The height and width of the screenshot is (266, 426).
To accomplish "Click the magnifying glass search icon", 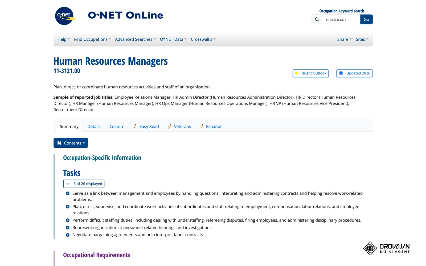I will tap(317, 19).
